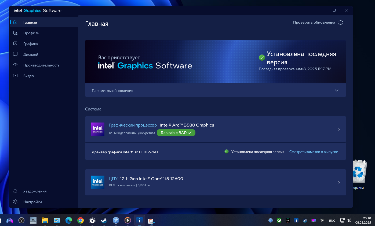375x226 pixels.
Task: Open qBittorrent from the taskbar app icons
Action: [116, 220]
